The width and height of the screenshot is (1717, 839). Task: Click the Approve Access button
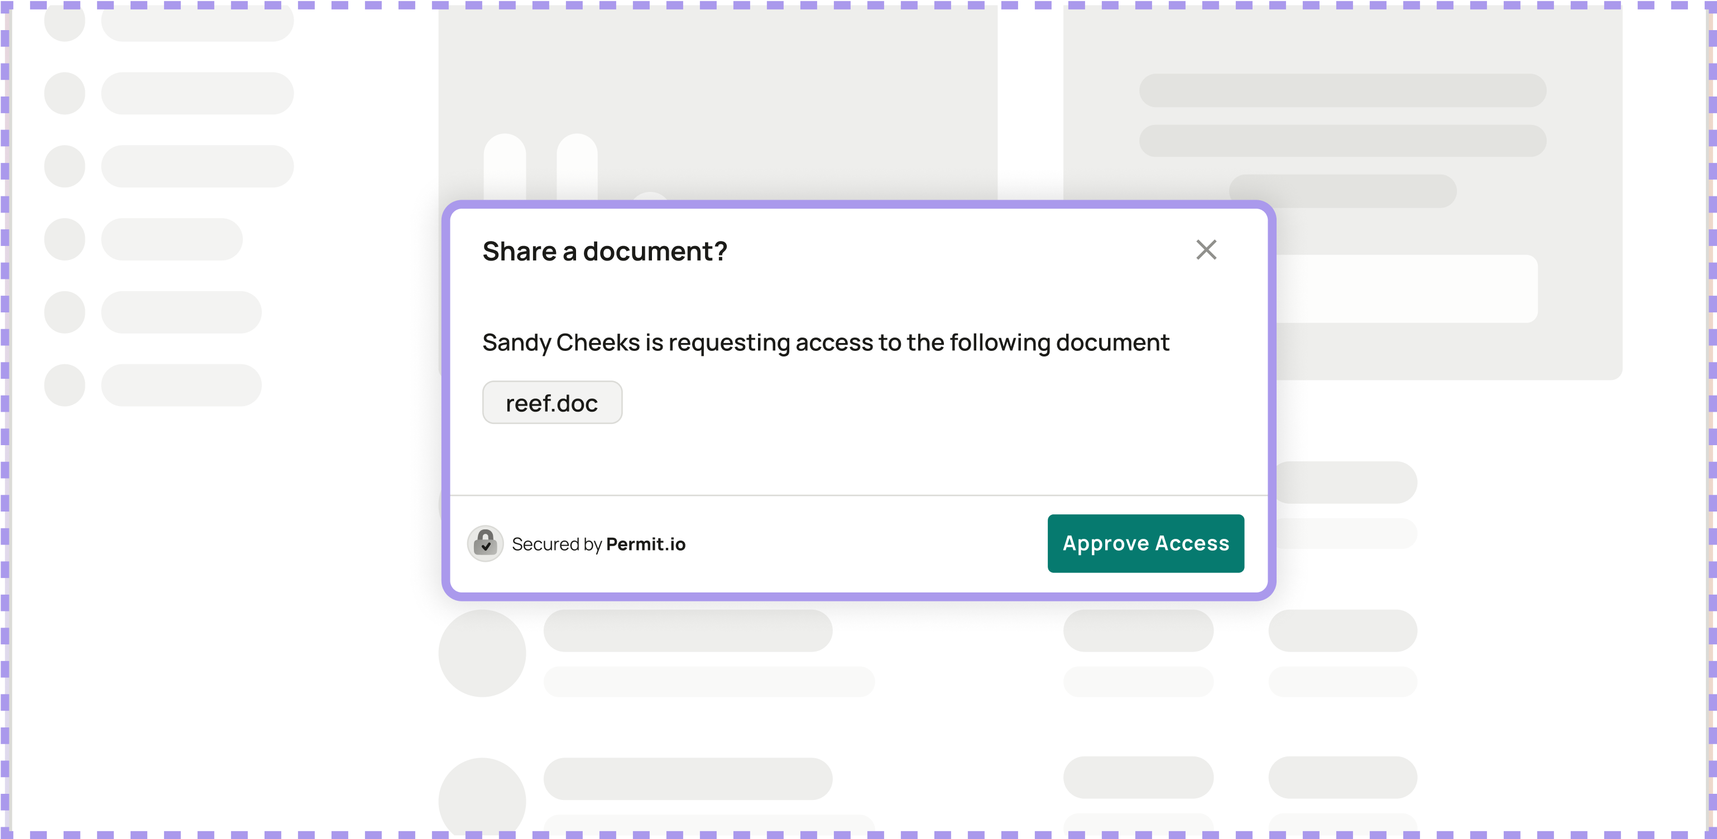1145,543
